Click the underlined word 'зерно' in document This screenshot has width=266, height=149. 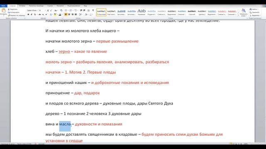click(x=64, y=51)
